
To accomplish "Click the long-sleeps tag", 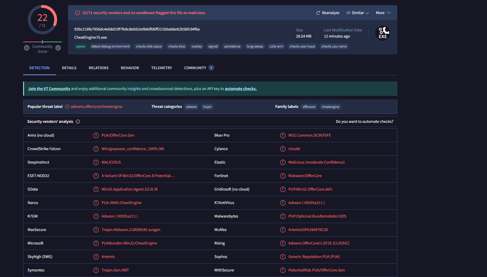I will [x=255, y=47].
